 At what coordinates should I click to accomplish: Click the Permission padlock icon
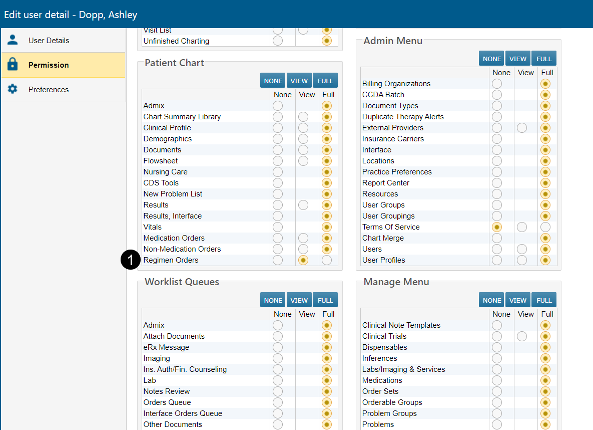pyautogui.click(x=13, y=65)
